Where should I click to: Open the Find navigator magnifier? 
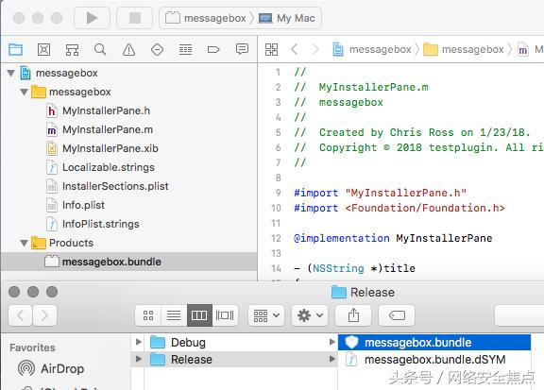click(x=100, y=50)
